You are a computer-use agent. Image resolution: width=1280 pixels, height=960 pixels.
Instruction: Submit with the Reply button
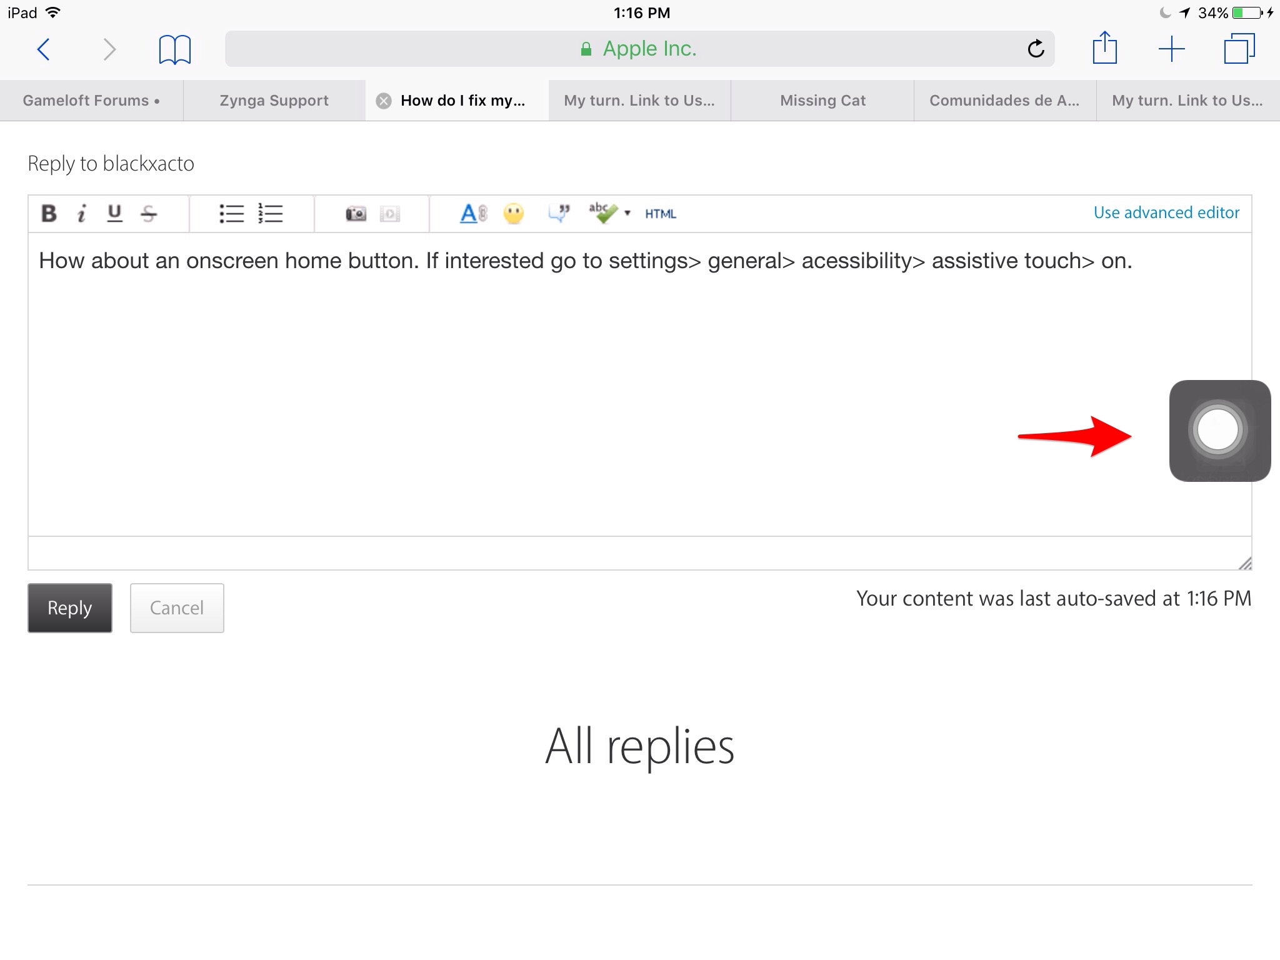point(70,608)
